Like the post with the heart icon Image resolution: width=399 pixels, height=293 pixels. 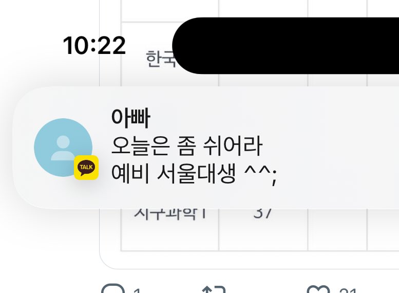click(x=318, y=289)
